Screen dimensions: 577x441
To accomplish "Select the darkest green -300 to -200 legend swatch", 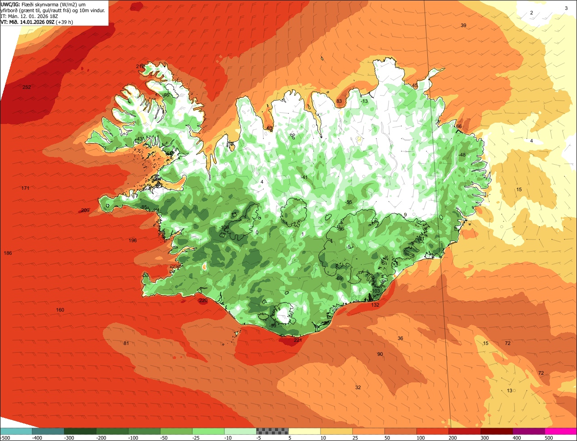I will (x=80, y=431).
